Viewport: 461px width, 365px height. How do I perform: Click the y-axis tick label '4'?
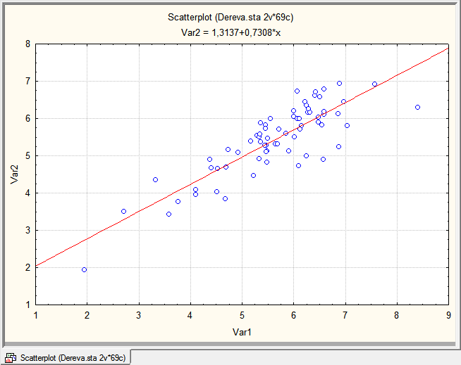coord(28,193)
